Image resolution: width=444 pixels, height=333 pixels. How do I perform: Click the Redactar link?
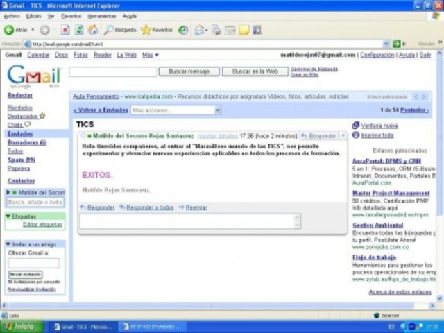(x=20, y=95)
